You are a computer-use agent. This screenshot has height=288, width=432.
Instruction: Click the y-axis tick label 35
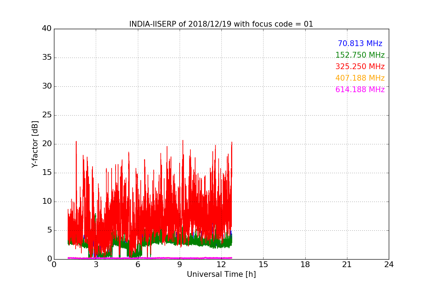(47, 58)
